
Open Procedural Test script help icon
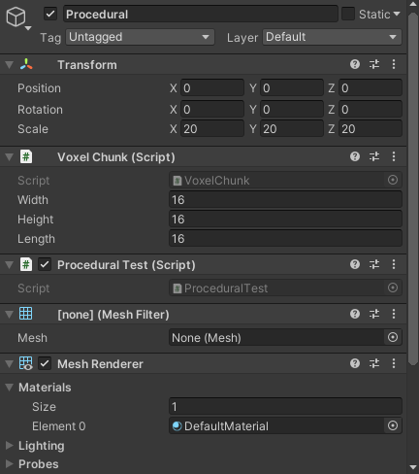click(x=355, y=264)
